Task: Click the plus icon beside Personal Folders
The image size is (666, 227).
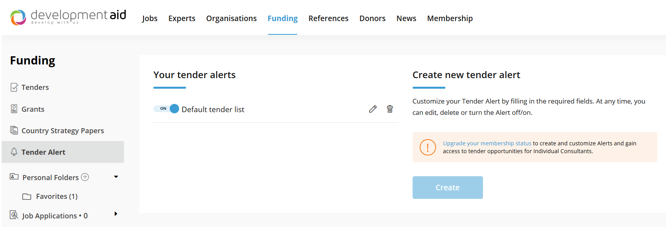Action: pos(85,177)
